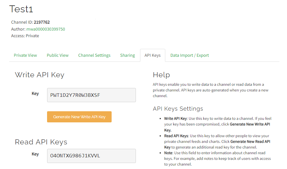
Task: Click bold Generate New Read API Key help text
Action: pyautogui.click(x=250, y=142)
